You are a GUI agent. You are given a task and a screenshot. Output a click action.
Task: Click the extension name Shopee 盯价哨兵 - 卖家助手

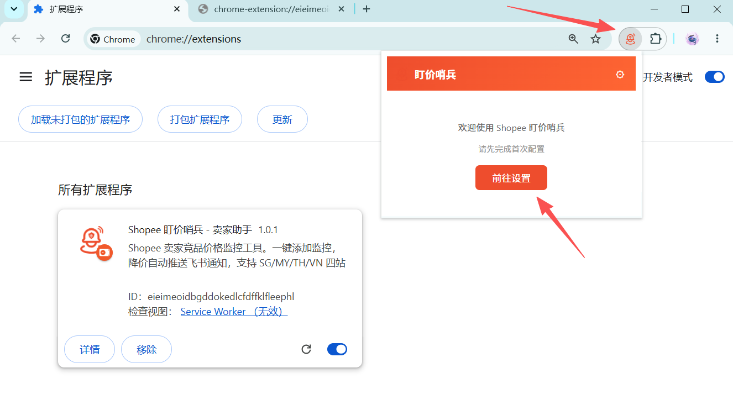click(x=190, y=230)
